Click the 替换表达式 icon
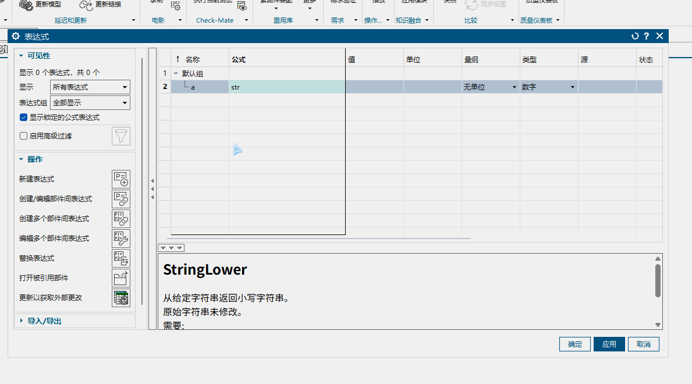The width and height of the screenshot is (692, 384). pos(121,258)
